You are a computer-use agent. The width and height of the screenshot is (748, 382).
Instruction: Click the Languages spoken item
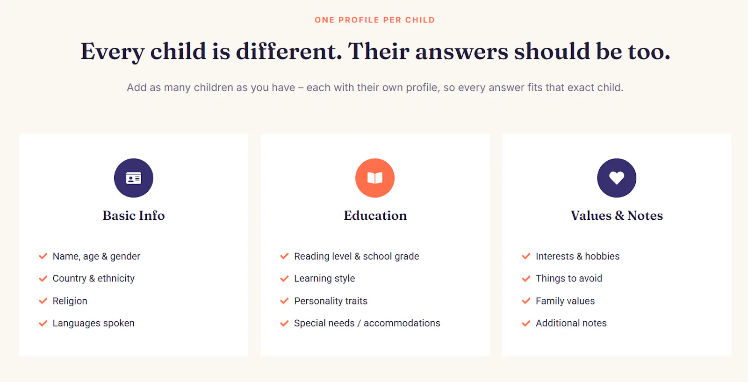[x=93, y=323]
